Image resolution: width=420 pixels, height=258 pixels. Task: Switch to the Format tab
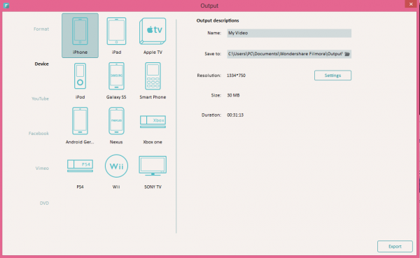[41, 29]
